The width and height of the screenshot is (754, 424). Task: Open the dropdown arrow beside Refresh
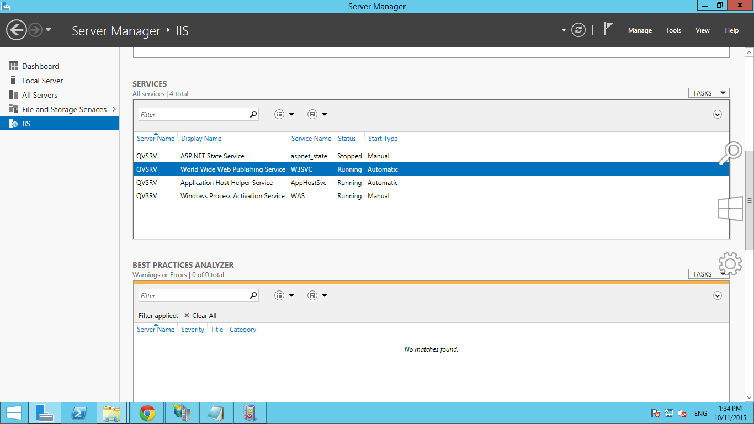(x=564, y=30)
